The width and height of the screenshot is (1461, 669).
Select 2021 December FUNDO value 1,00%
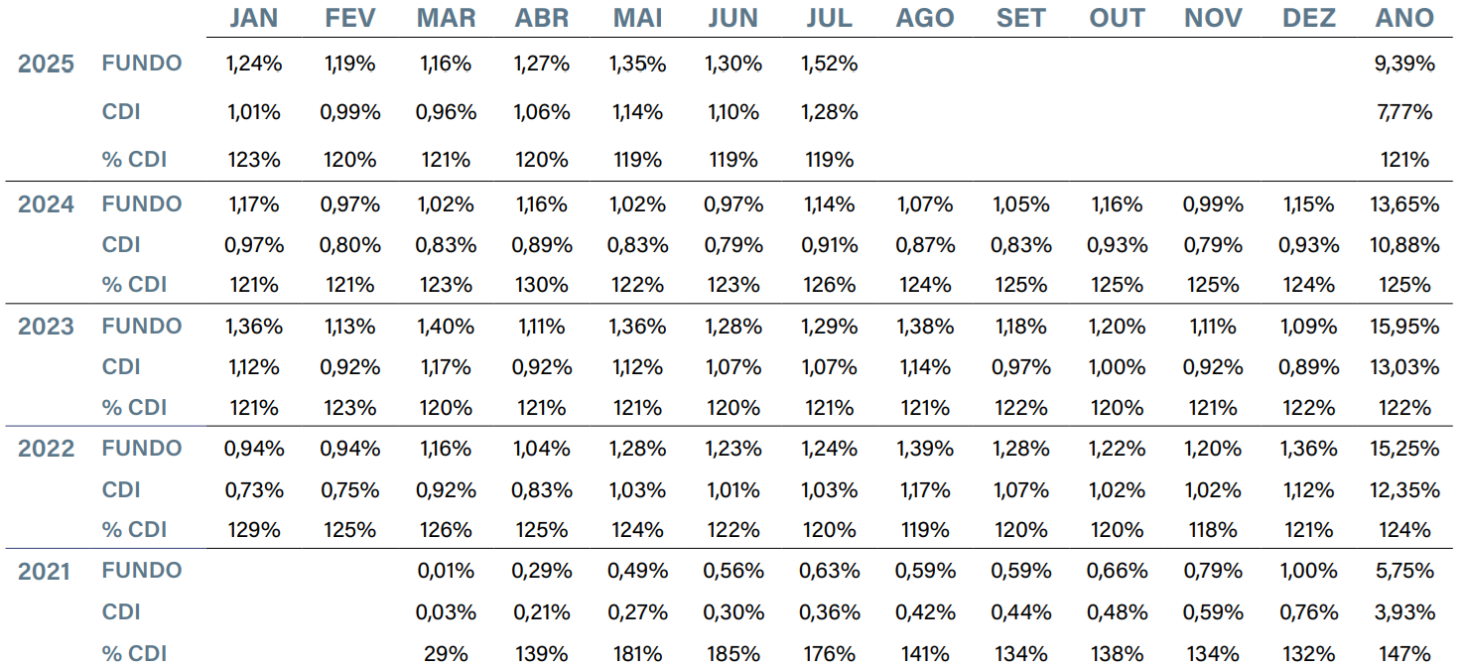coord(1308,571)
